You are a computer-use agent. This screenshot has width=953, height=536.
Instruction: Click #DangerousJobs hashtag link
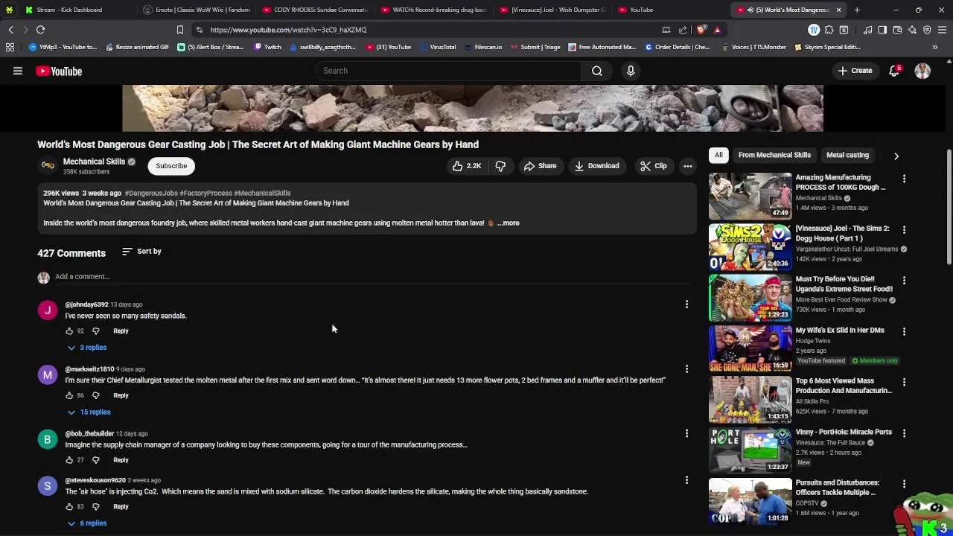(x=151, y=194)
